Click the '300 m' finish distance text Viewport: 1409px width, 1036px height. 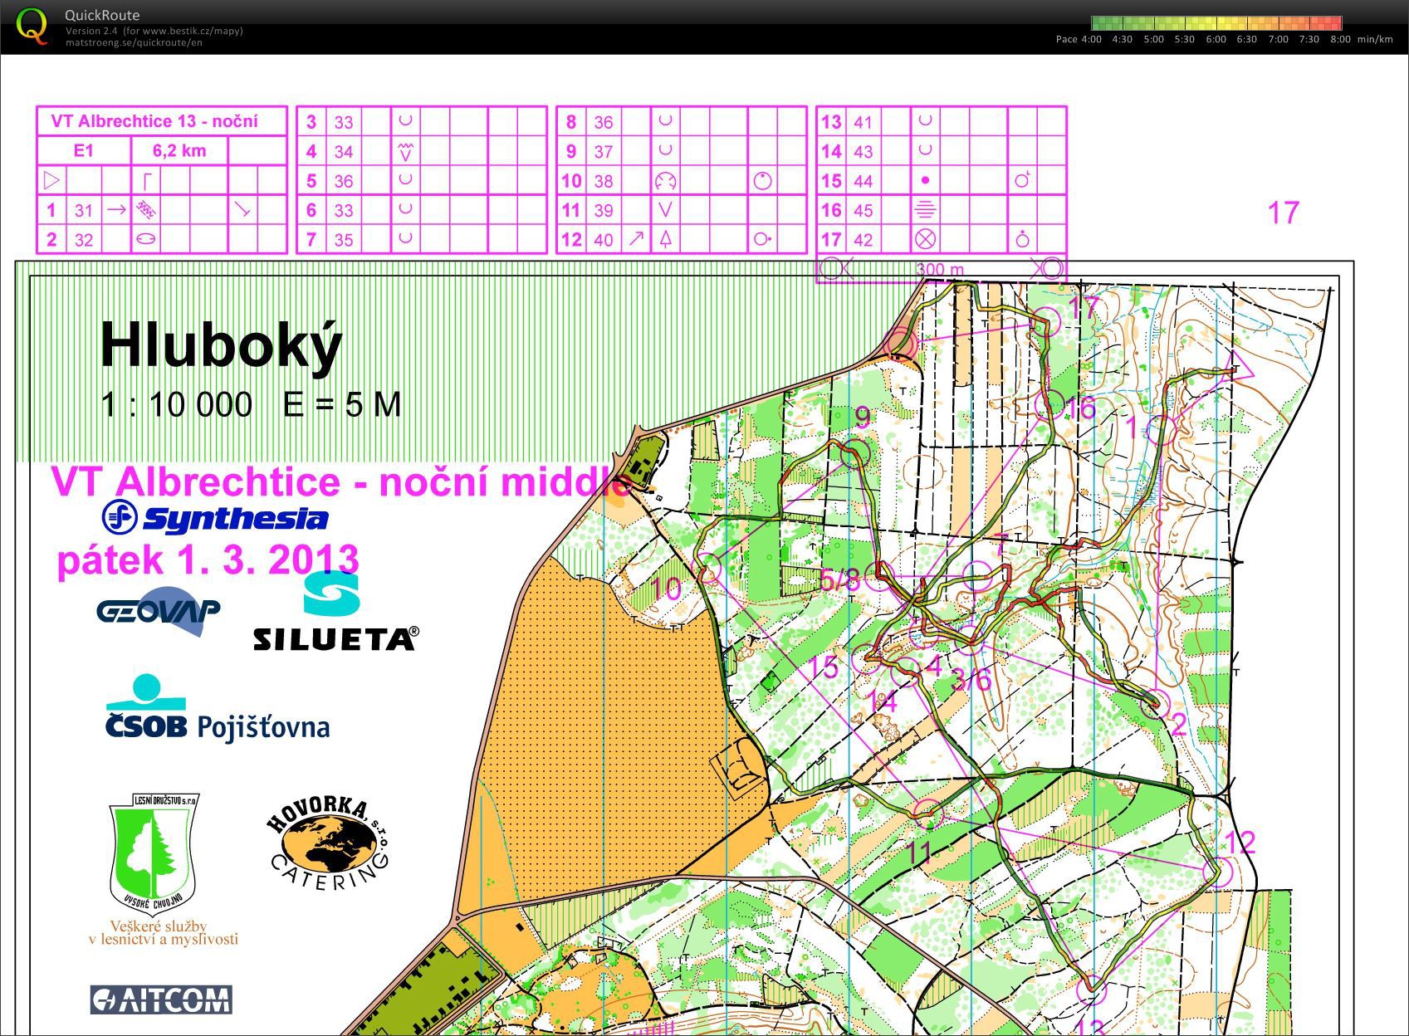[x=940, y=269]
